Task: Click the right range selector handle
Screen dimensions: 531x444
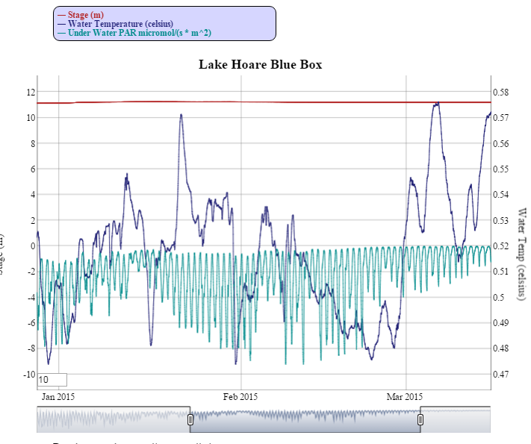Action: tap(420, 420)
